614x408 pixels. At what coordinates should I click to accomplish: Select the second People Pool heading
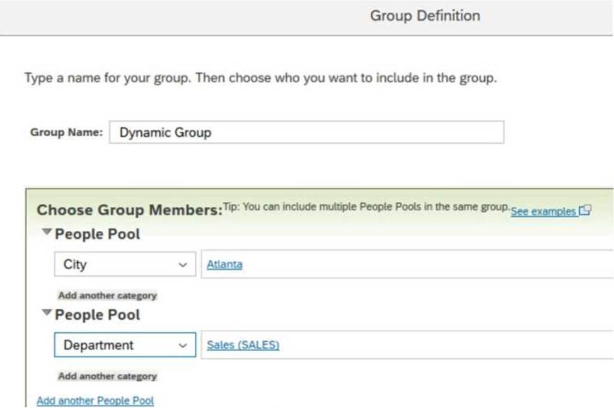97,315
